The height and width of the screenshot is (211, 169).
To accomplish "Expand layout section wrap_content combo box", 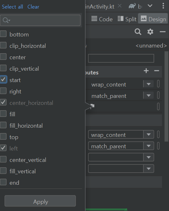I will pyautogui.click(x=148, y=134).
